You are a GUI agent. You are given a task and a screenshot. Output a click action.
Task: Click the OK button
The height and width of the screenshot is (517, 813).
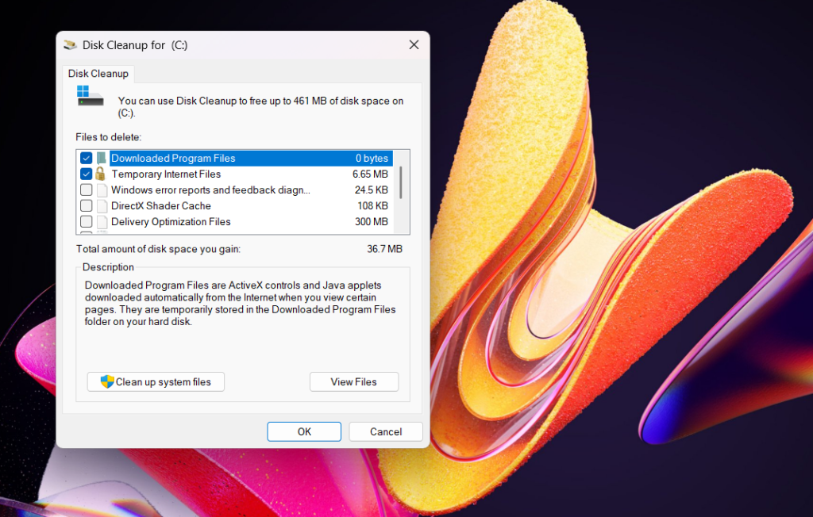(x=304, y=431)
